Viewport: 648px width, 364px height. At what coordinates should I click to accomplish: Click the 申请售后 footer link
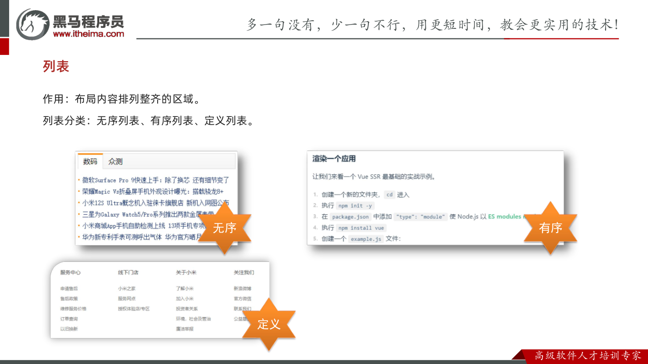pos(69,288)
